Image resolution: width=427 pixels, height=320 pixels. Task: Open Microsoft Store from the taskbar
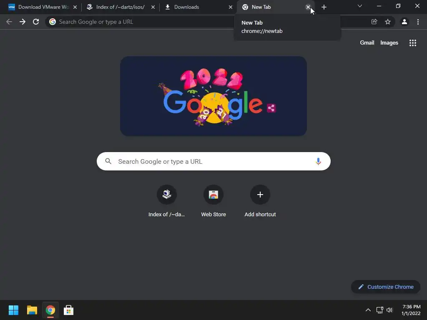[x=69, y=310]
